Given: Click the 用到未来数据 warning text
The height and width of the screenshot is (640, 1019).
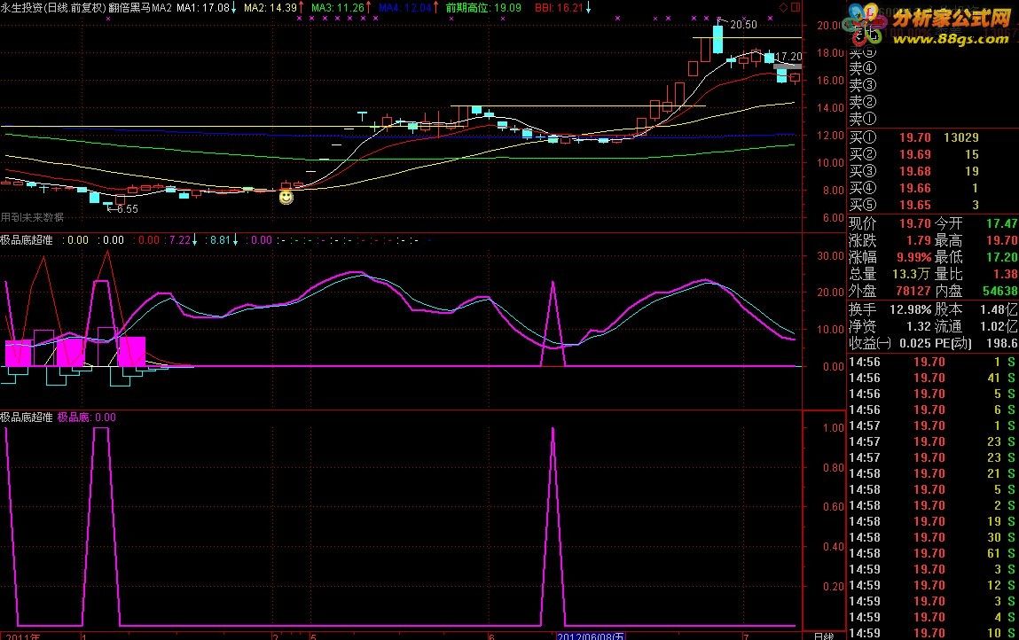Looking at the screenshot, I should [x=32, y=218].
